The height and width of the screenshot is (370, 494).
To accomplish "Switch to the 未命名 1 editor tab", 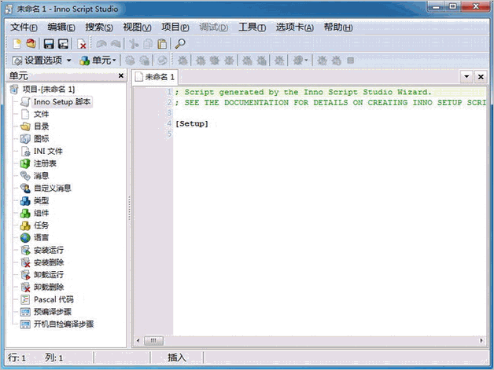I will click(x=155, y=77).
